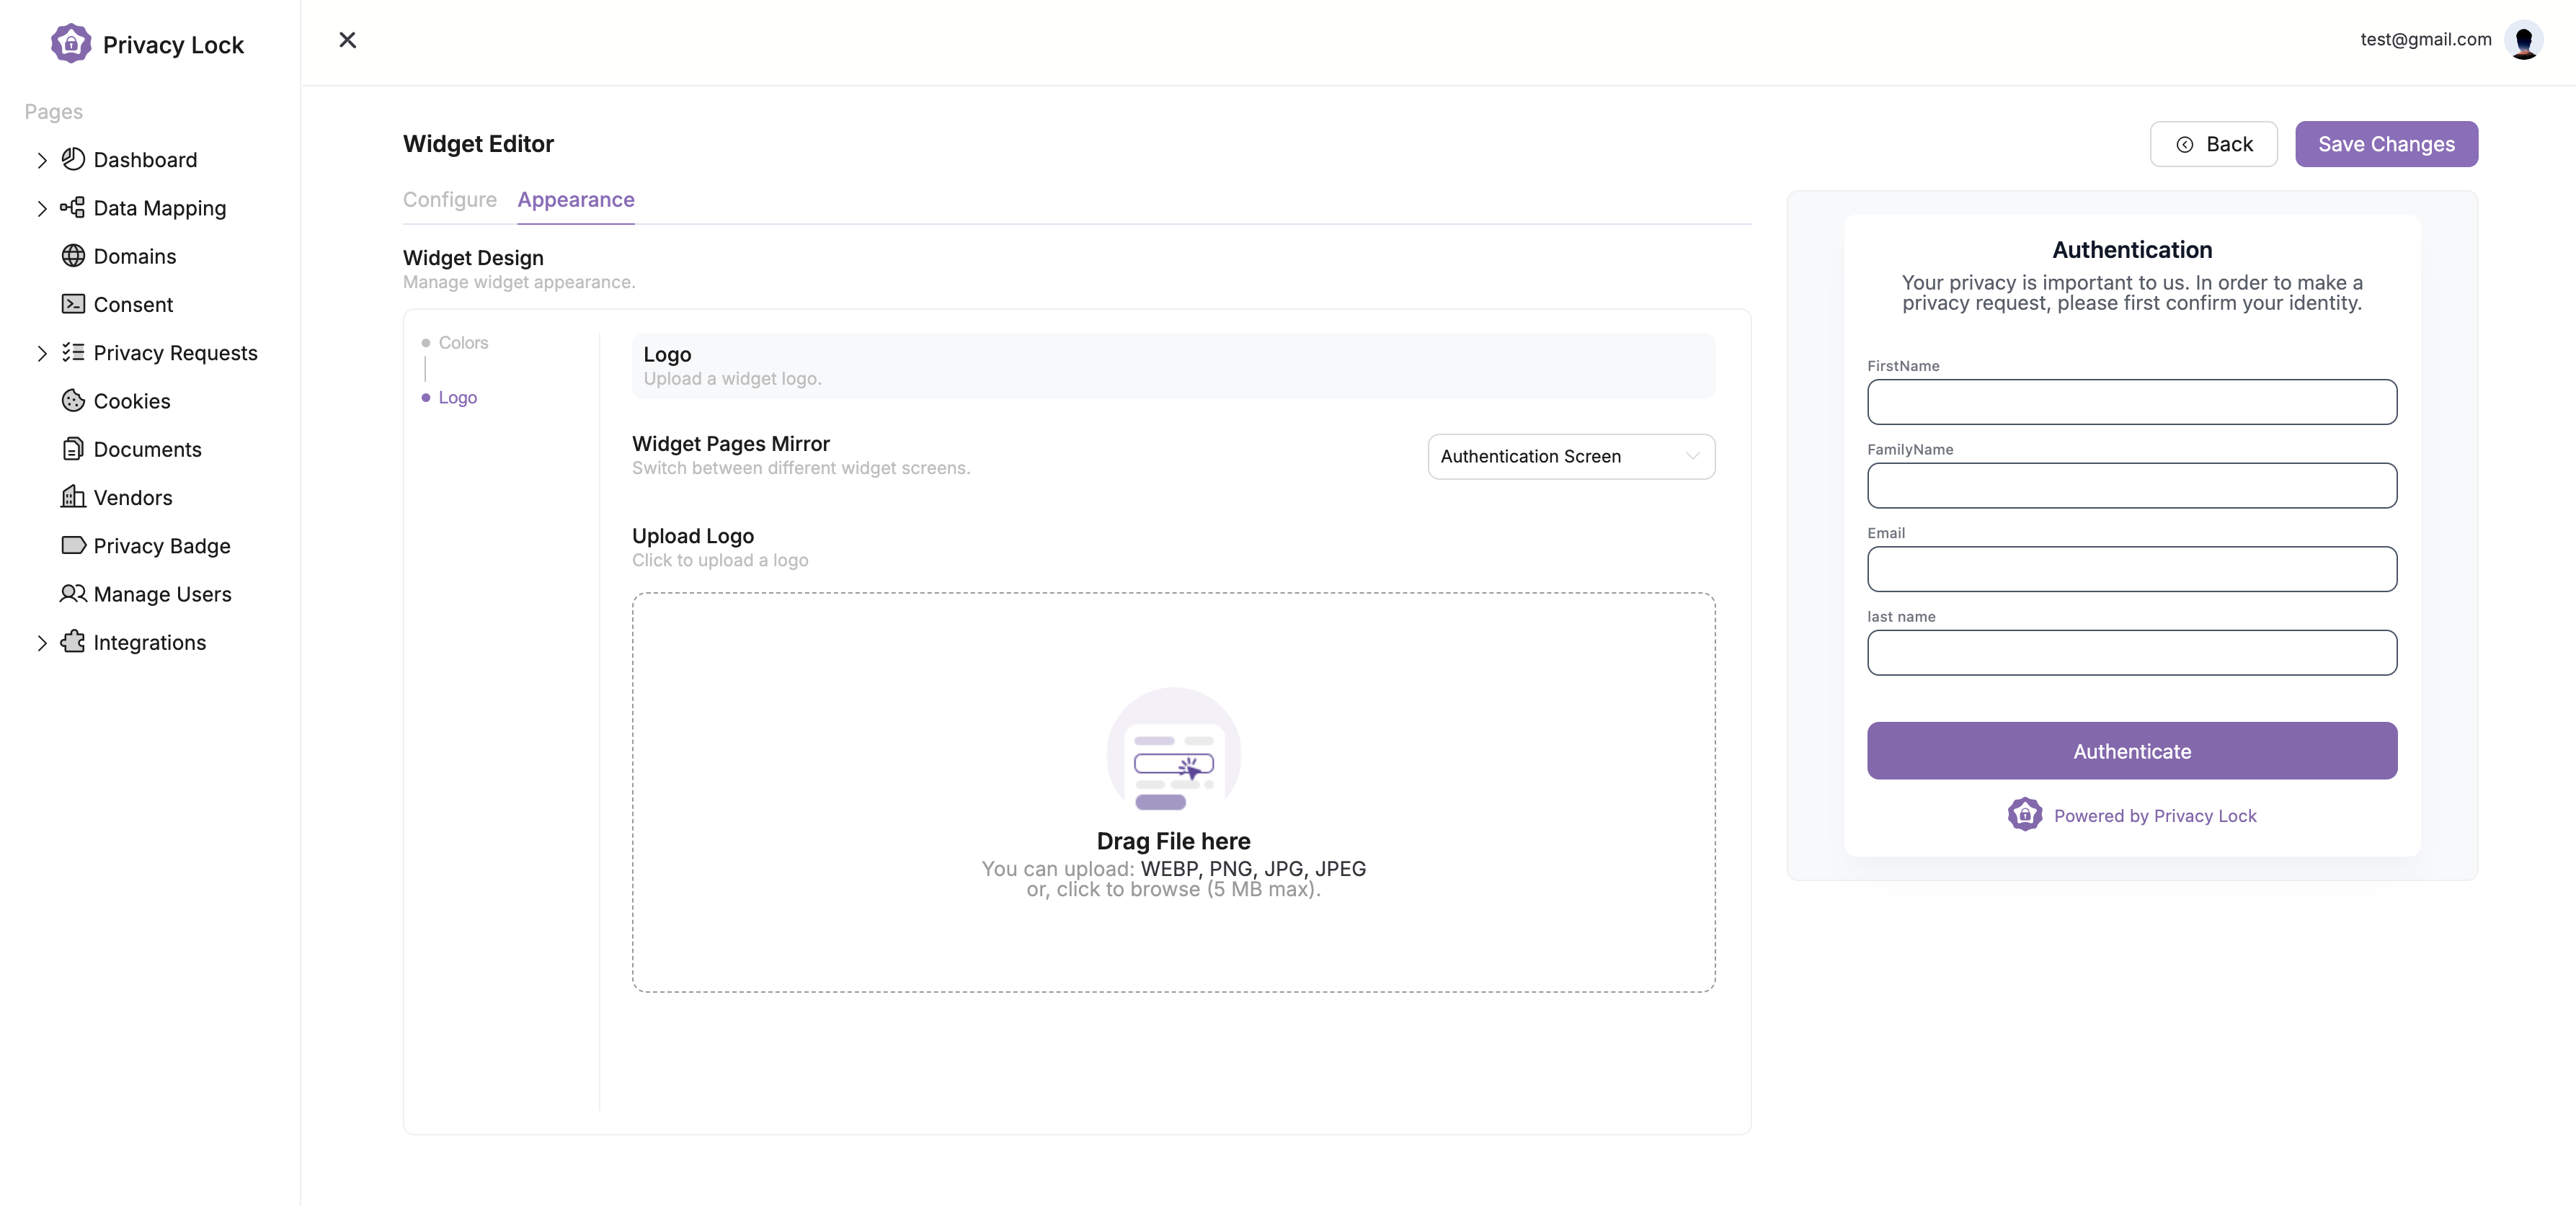Viewport: 2576px width, 1206px height.
Task: Click the Privacy Badge icon in sidebar
Action: 71,545
